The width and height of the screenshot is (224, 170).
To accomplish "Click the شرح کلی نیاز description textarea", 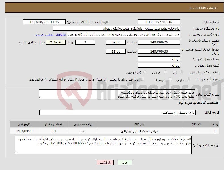I will click(x=117, y=94).
